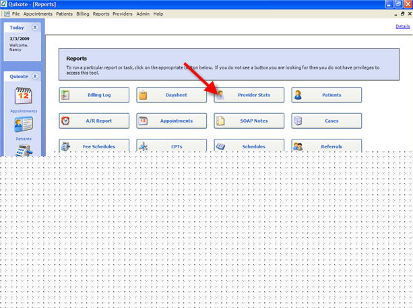
Task: Click the Appointments report calendar icon
Action: pyautogui.click(x=143, y=121)
